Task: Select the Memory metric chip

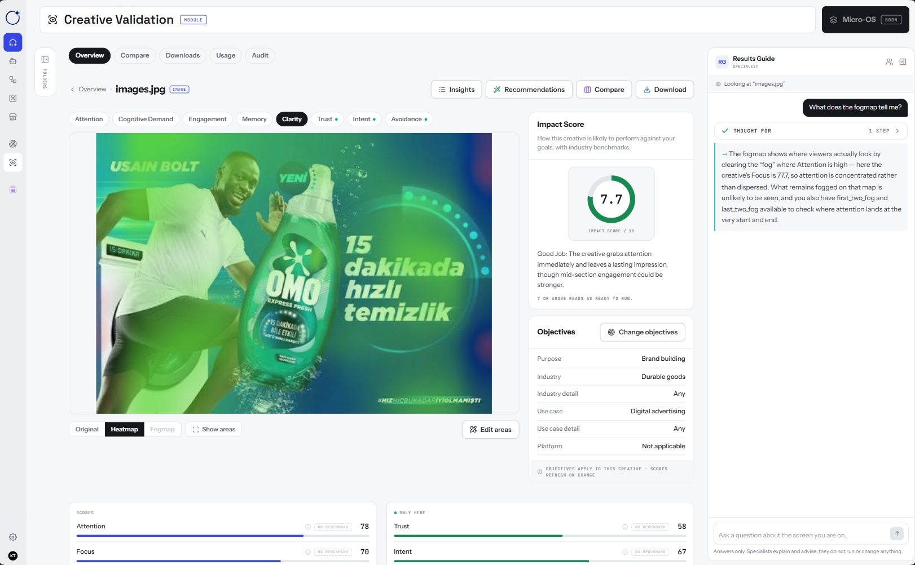Action: pos(254,119)
